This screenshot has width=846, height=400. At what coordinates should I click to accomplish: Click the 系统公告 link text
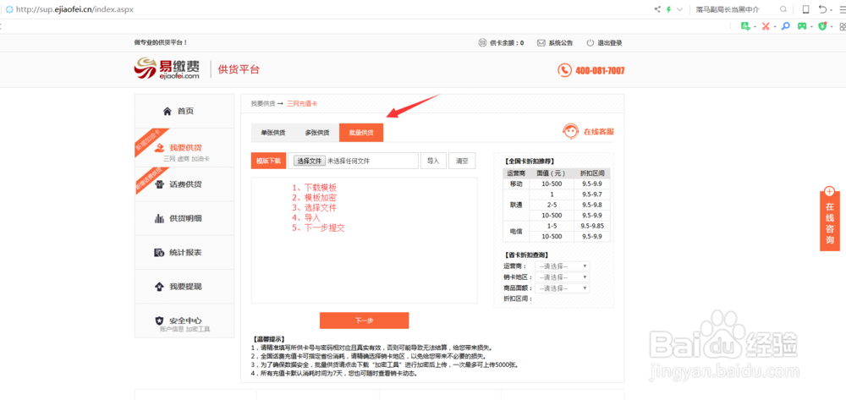[561, 43]
